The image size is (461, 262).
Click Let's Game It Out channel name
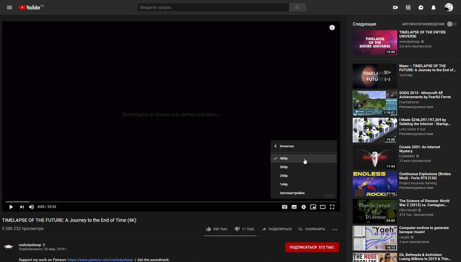412,129
